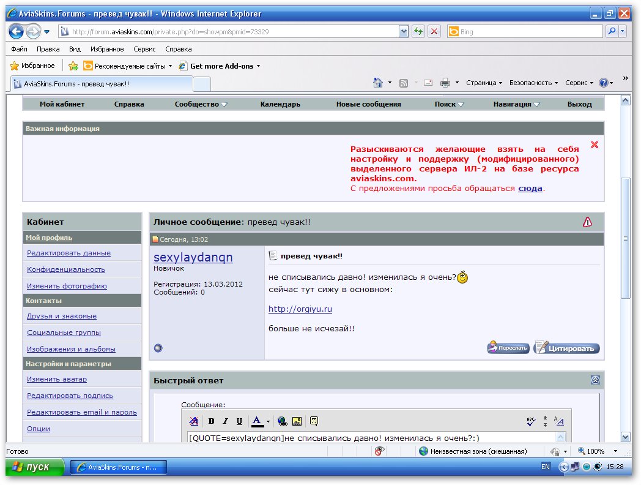Select the AviaSkins.Forums browser tab
The image size is (641, 485).
click(x=101, y=84)
